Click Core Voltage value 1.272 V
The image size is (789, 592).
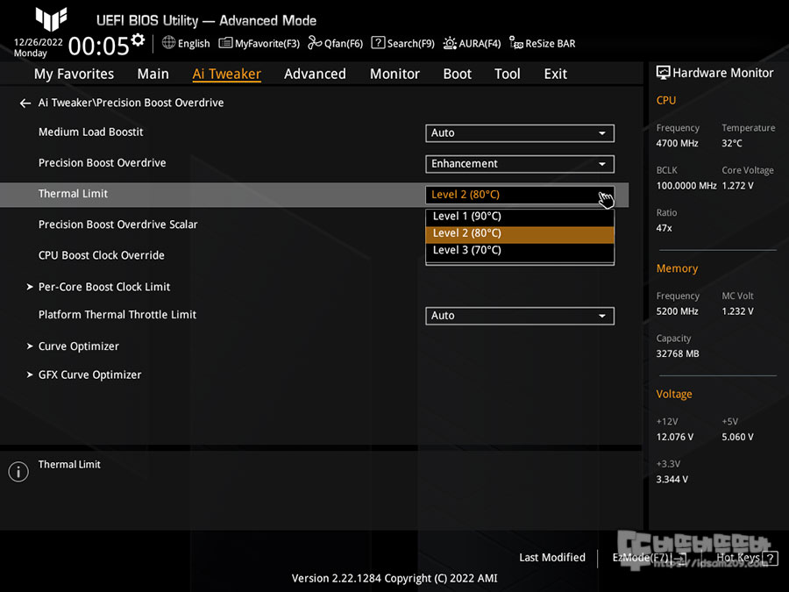tap(737, 186)
